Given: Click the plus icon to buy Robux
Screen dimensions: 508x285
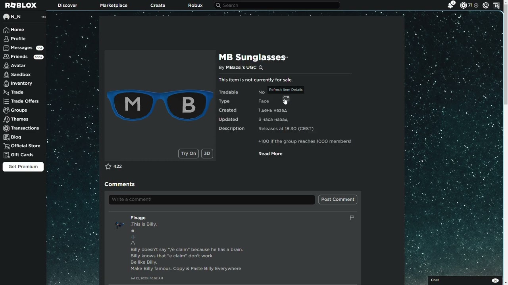Looking at the screenshot, I should click(476, 6).
